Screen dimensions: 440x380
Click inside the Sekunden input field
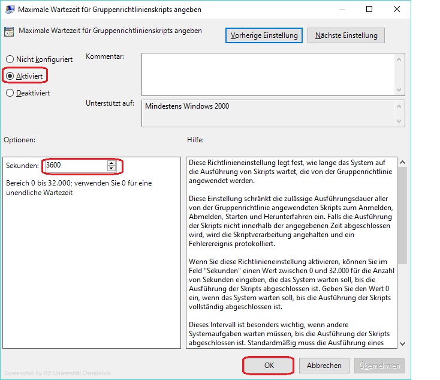(x=75, y=166)
